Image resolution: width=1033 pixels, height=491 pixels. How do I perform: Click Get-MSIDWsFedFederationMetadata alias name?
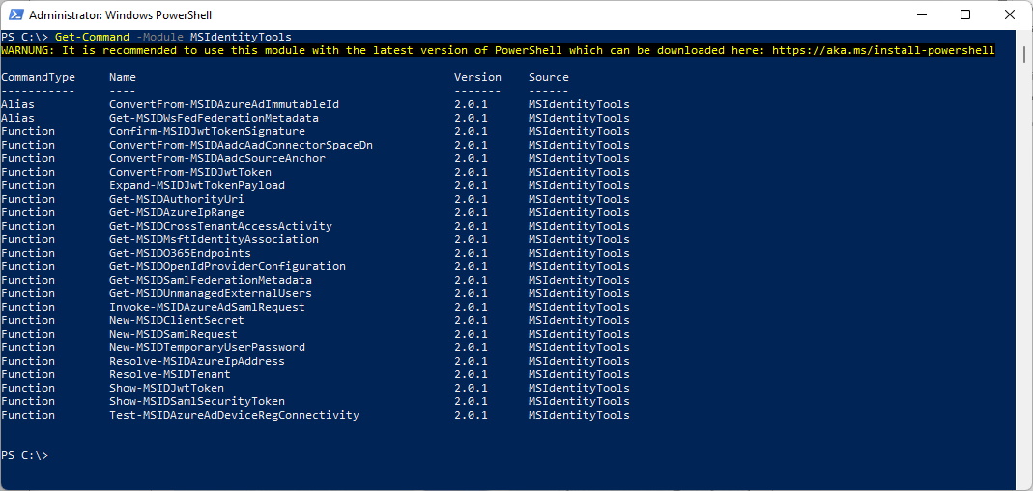[x=215, y=118]
